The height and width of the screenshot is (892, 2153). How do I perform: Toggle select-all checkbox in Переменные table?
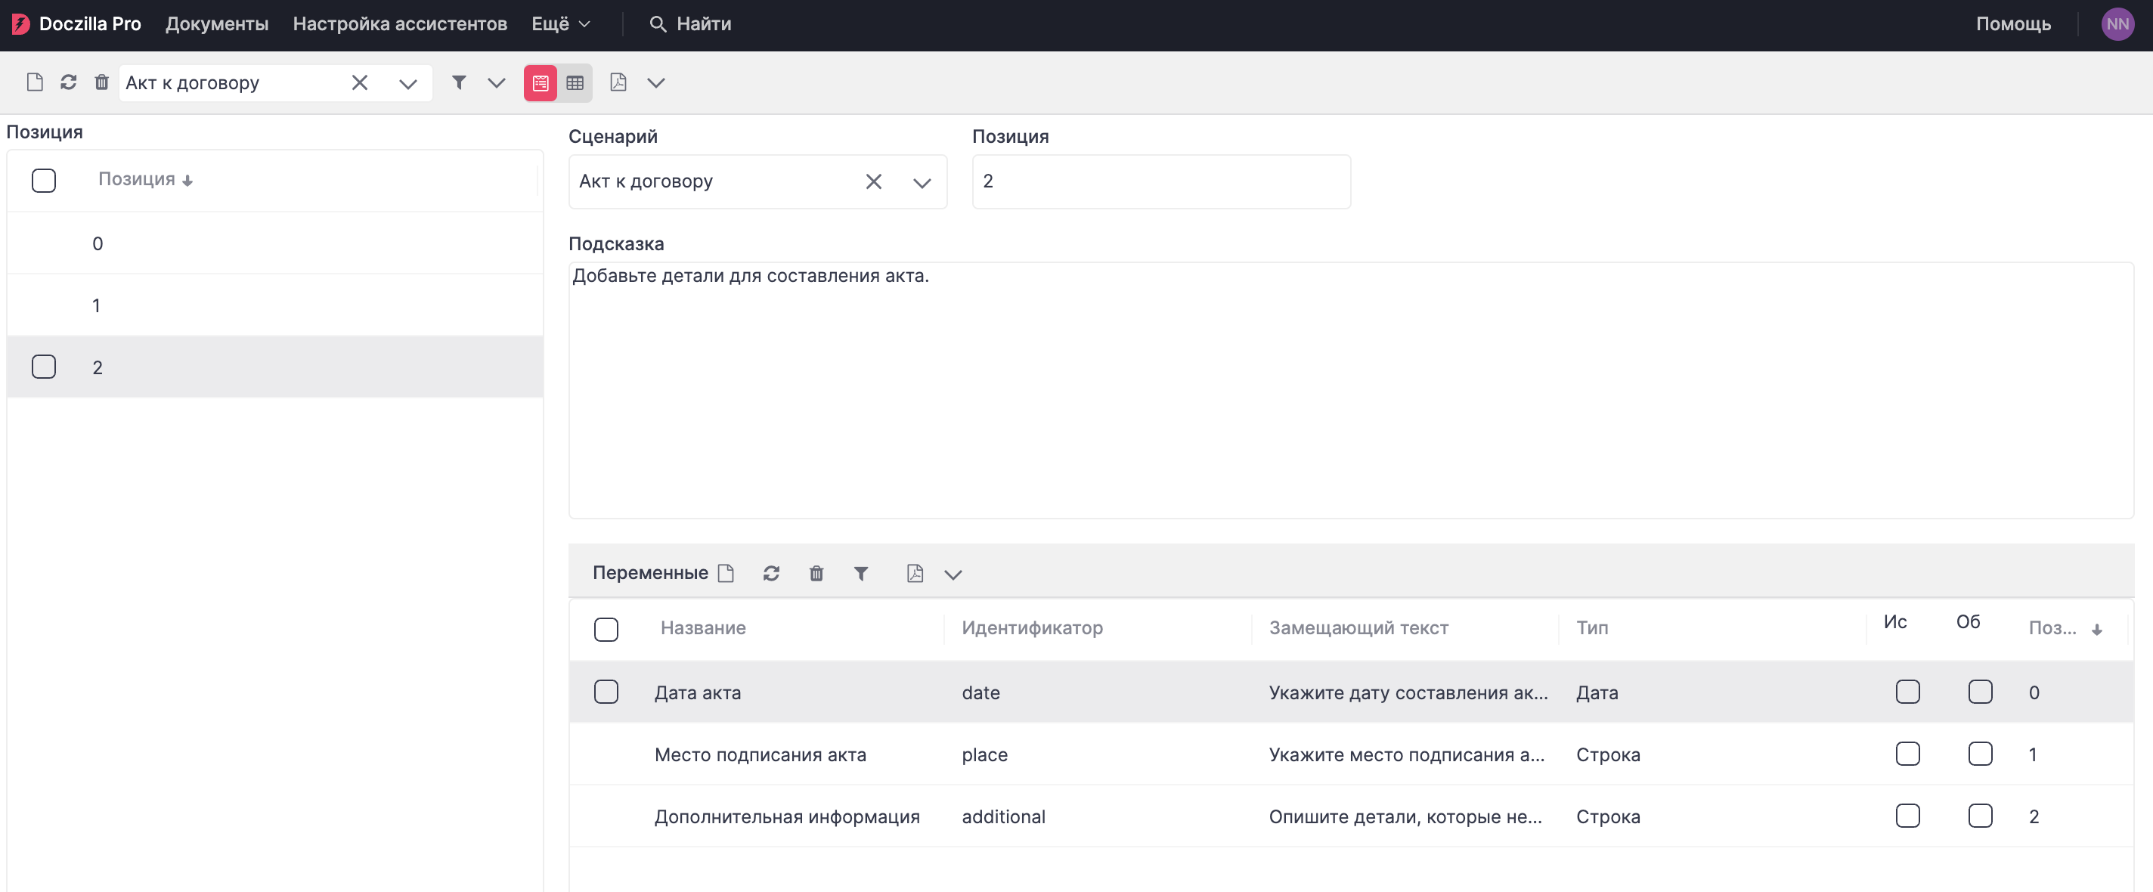(606, 630)
